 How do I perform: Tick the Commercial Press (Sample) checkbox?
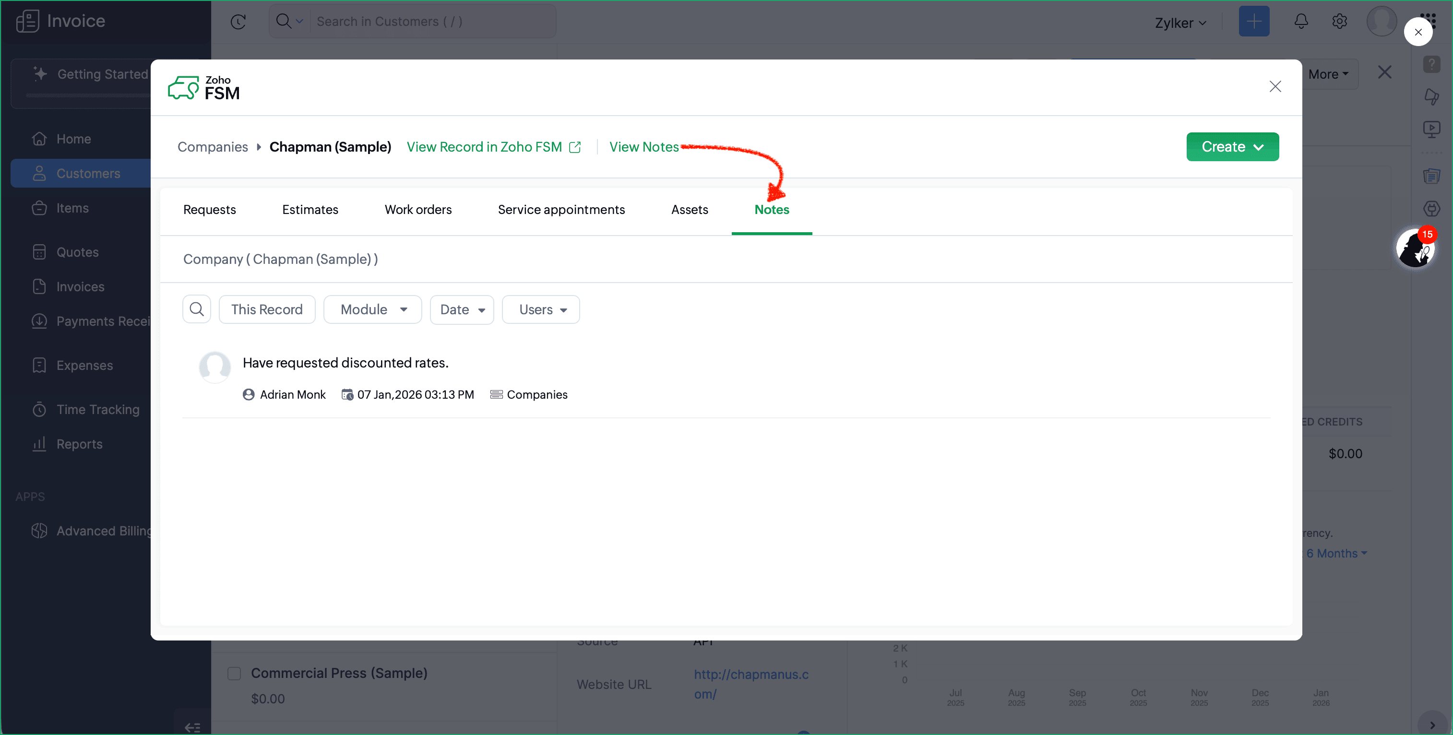click(x=234, y=673)
